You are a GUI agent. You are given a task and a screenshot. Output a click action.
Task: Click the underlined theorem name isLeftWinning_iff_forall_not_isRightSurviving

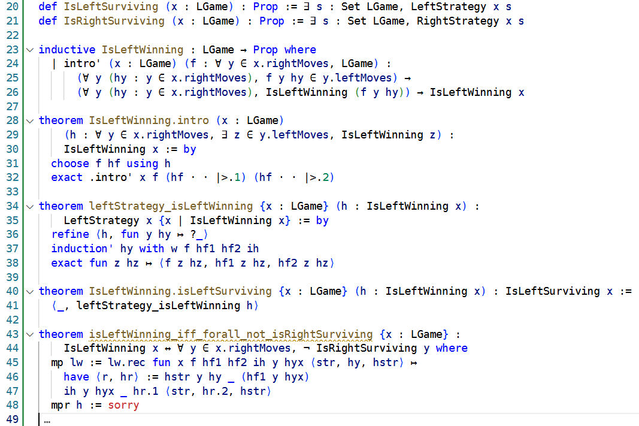[x=231, y=334]
